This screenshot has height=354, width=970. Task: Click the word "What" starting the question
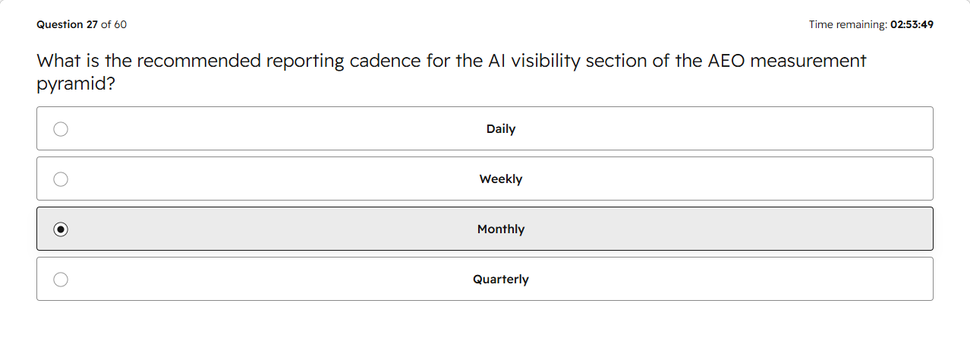coord(58,61)
